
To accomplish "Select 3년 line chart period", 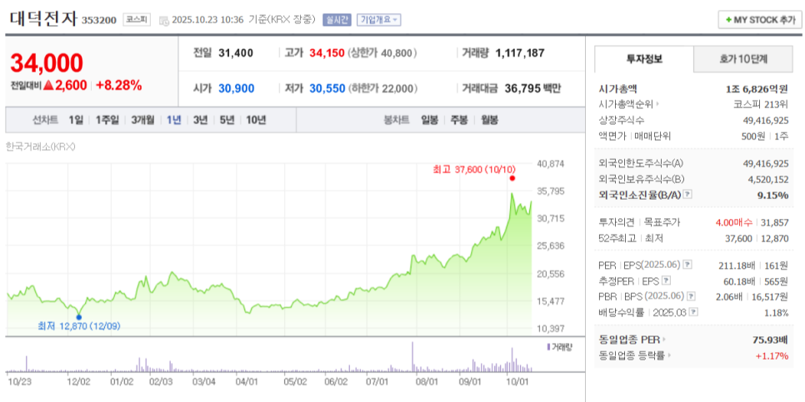I will (x=200, y=121).
